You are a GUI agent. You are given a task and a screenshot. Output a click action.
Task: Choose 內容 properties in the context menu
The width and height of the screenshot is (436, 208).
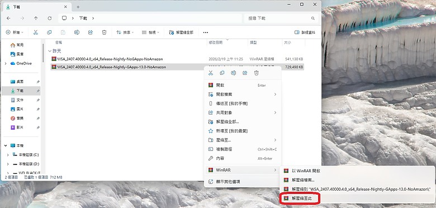(x=243, y=158)
